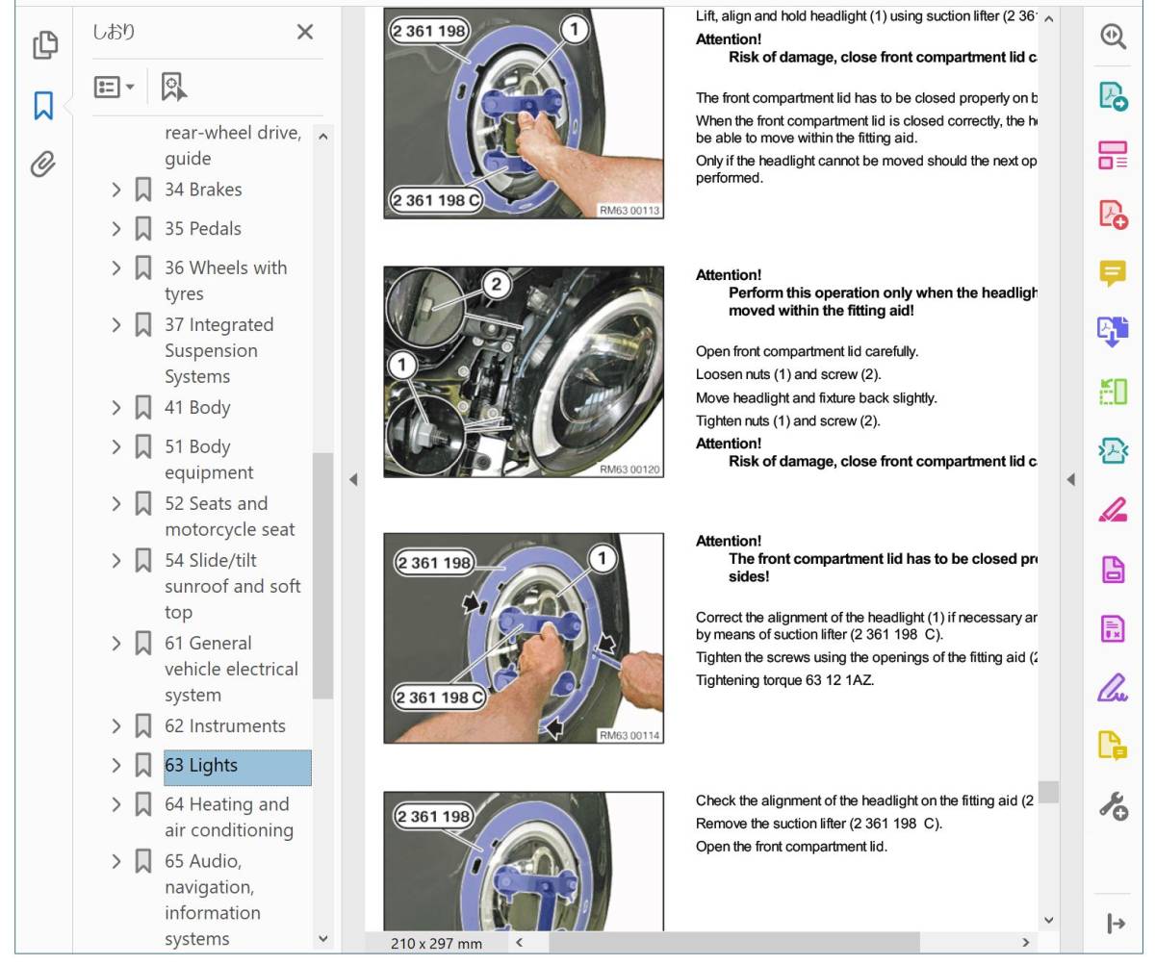This screenshot has width=1155, height=965.
Task: Go to 51 Body equipment bookmark
Action: (209, 460)
